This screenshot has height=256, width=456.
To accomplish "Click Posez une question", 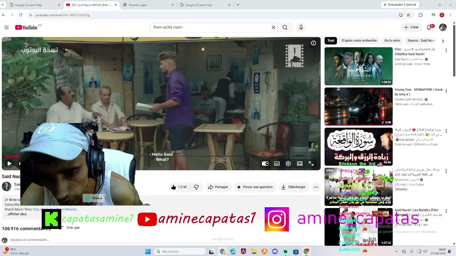I will [255, 187].
